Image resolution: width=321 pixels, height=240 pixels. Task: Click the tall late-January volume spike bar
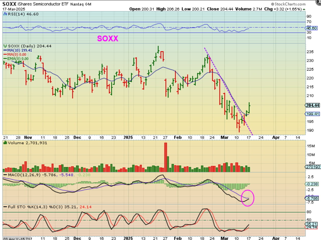165,157
